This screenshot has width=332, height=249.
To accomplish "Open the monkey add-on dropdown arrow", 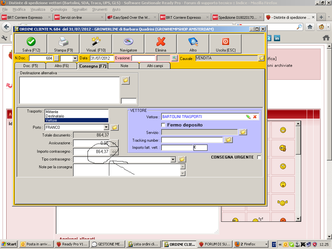I will (x=328, y=27).
